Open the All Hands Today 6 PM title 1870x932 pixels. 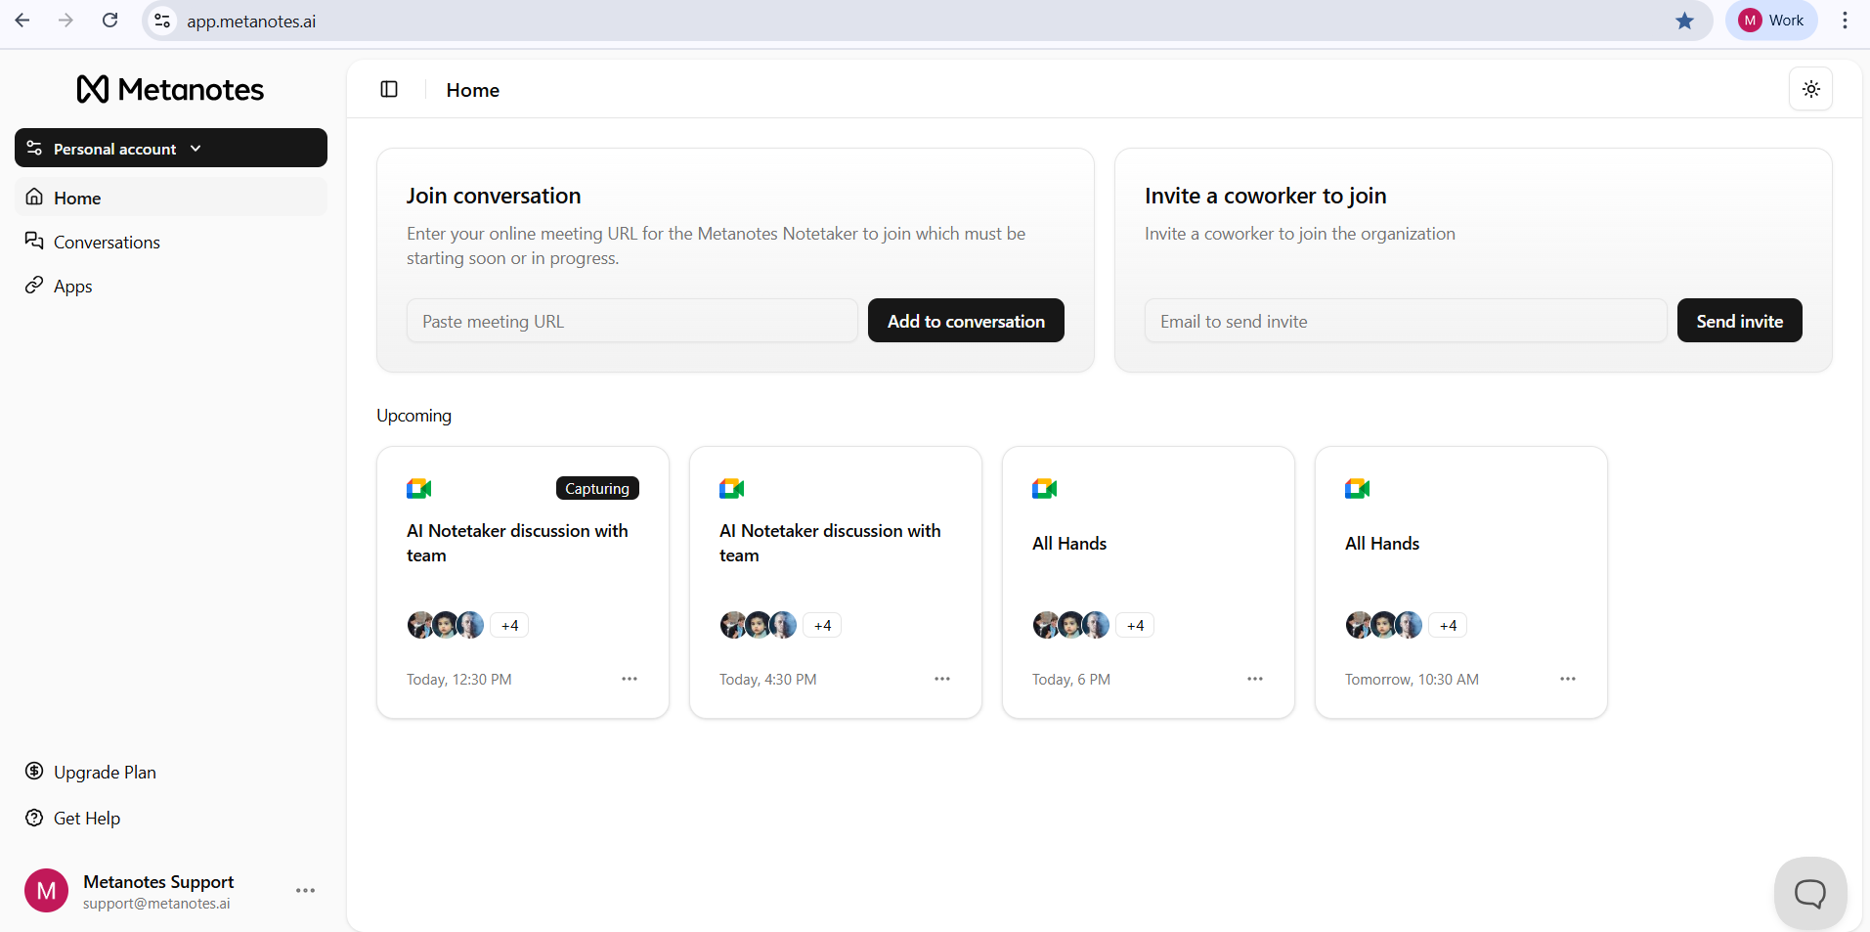coord(1069,543)
